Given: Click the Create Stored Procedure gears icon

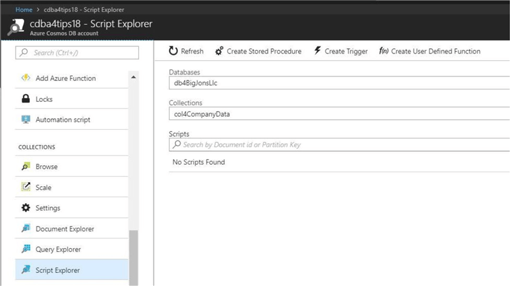Looking at the screenshot, I should pos(219,51).
